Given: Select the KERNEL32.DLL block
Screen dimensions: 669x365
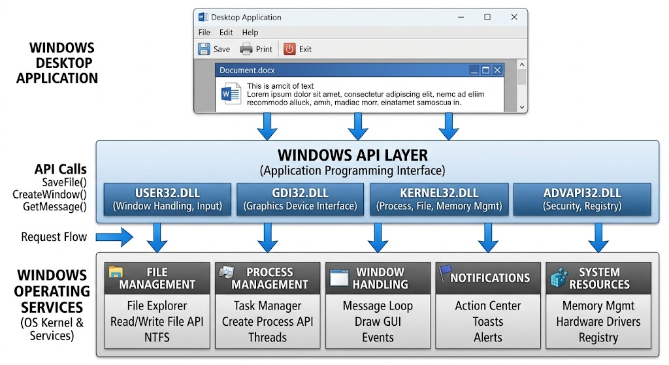Looking at the screenshot, I should click(x=439, y=199).
